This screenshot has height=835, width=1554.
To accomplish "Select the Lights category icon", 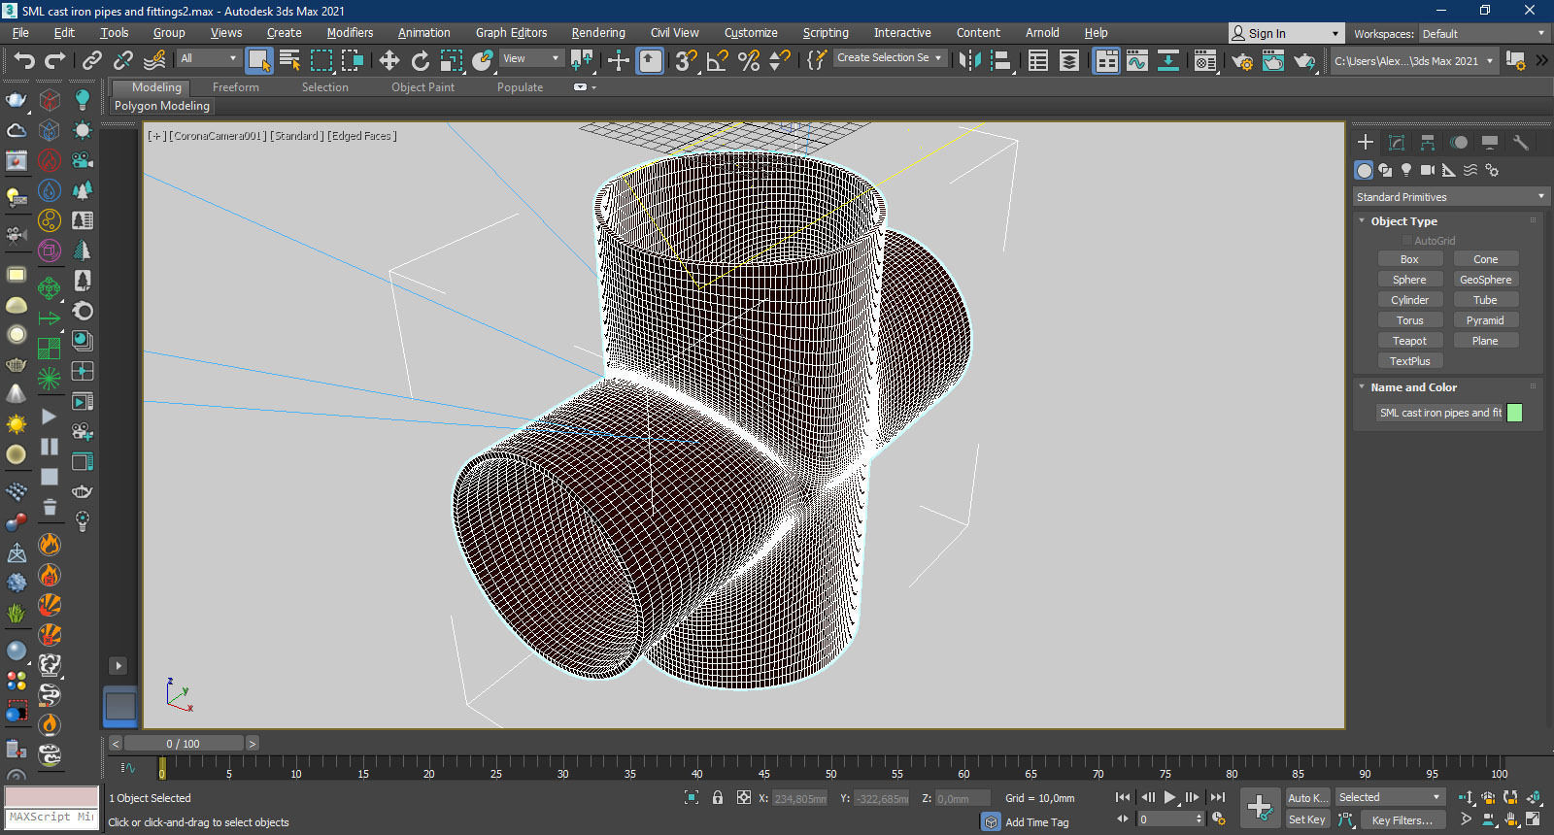I will pyautogui.click(x=1406, y=170).
